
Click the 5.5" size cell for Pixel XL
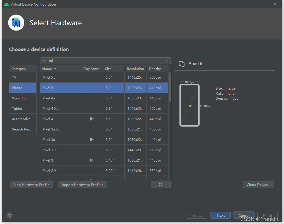(113, 78)
